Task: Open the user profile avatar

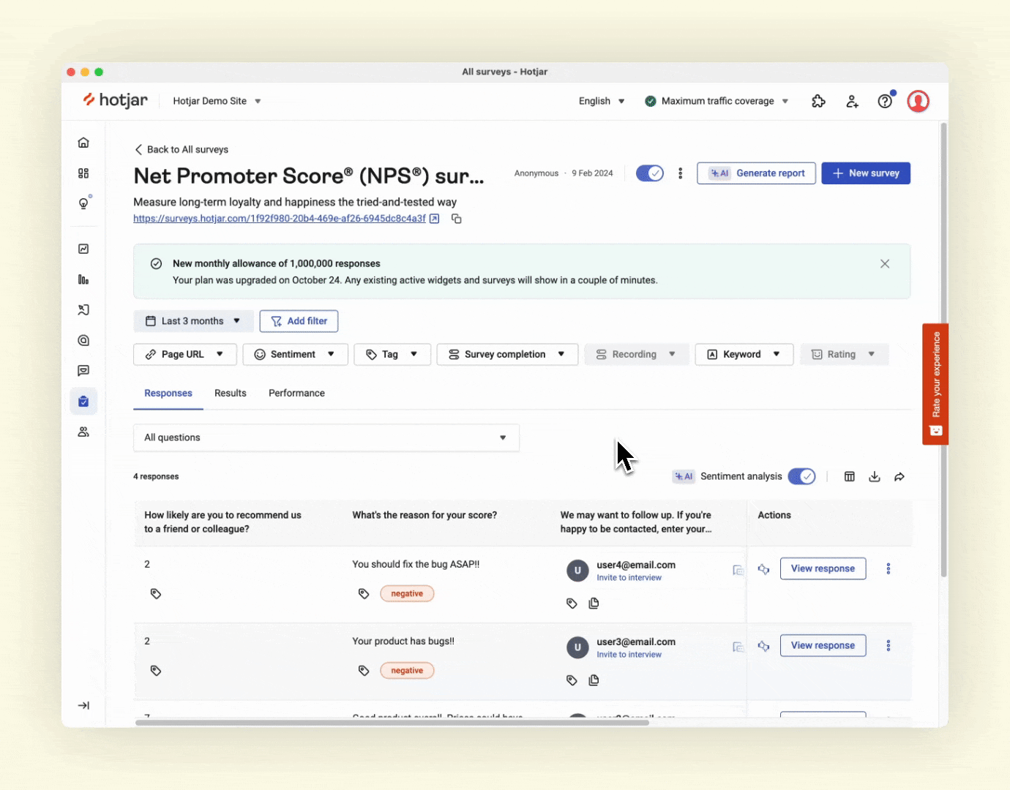Action: click(919, 101)
